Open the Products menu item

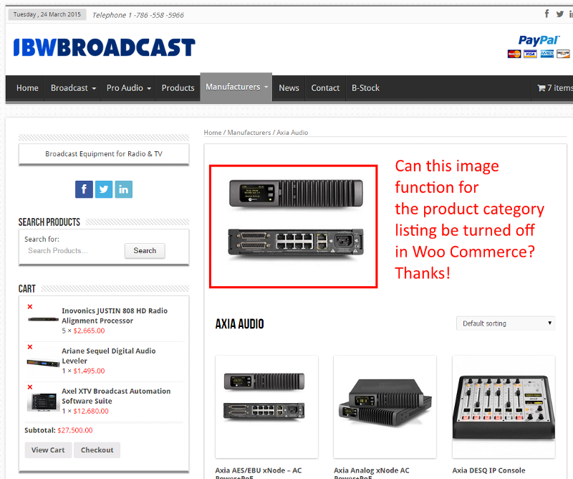178,88
